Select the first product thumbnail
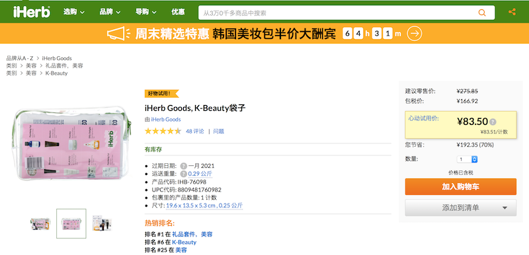This screenshot has height=255, width=529. coord(40,224)
